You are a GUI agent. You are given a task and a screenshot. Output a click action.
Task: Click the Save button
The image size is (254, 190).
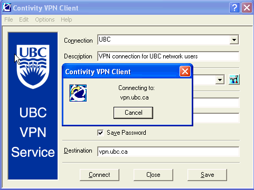207,175
